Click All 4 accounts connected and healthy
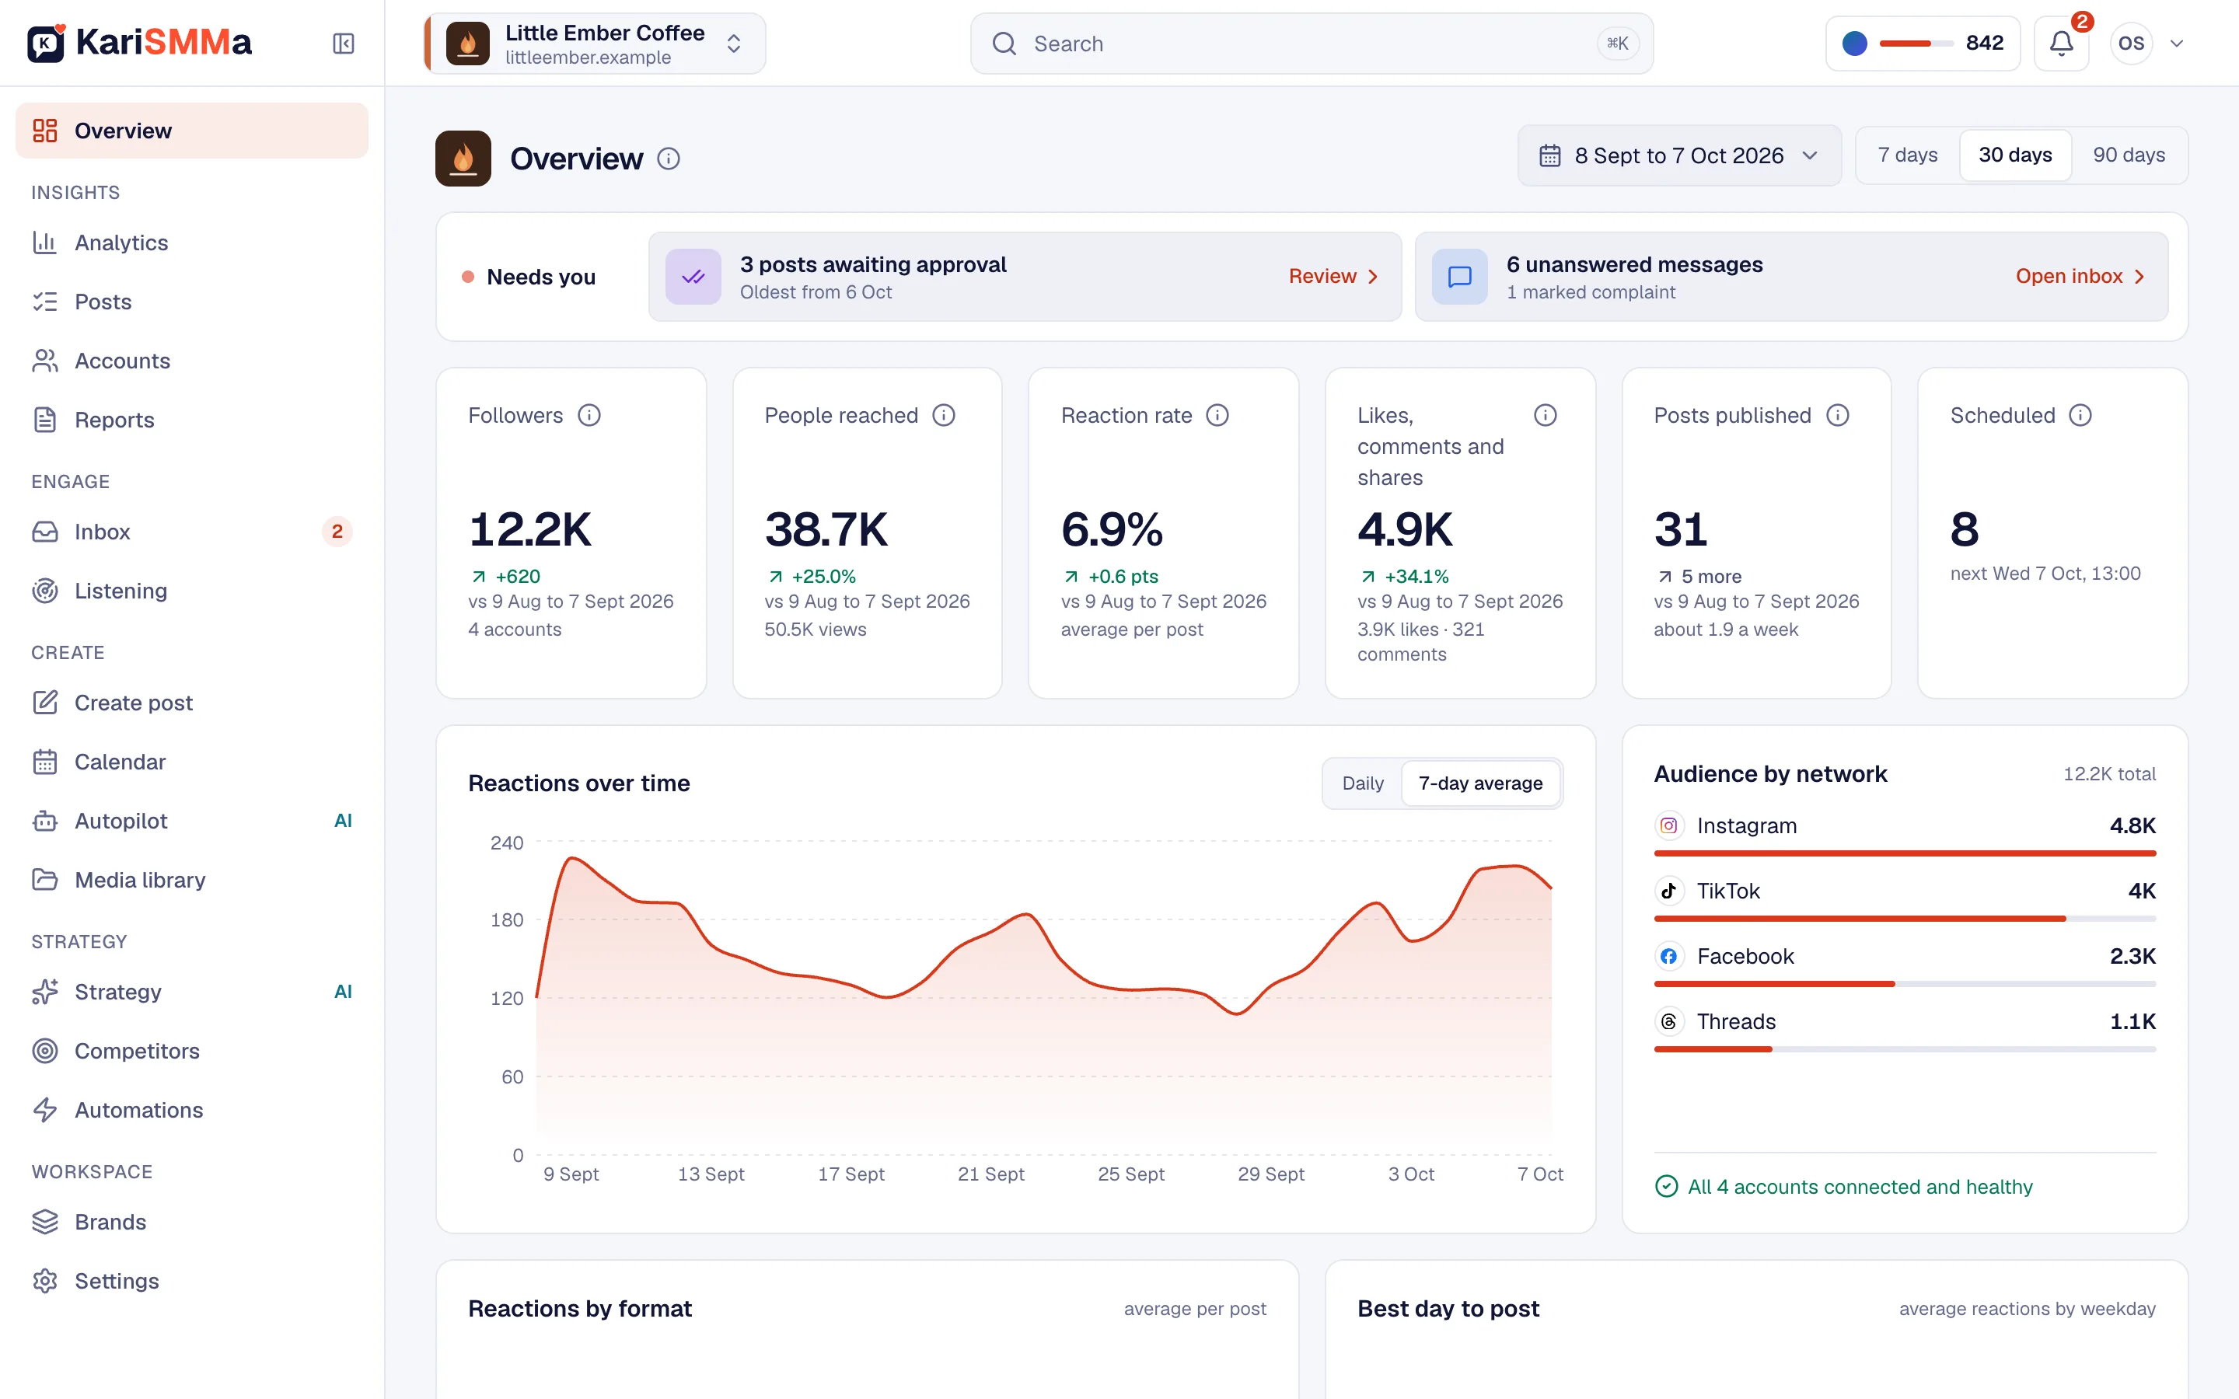2239x1399 pixels. [1843, 1186]
